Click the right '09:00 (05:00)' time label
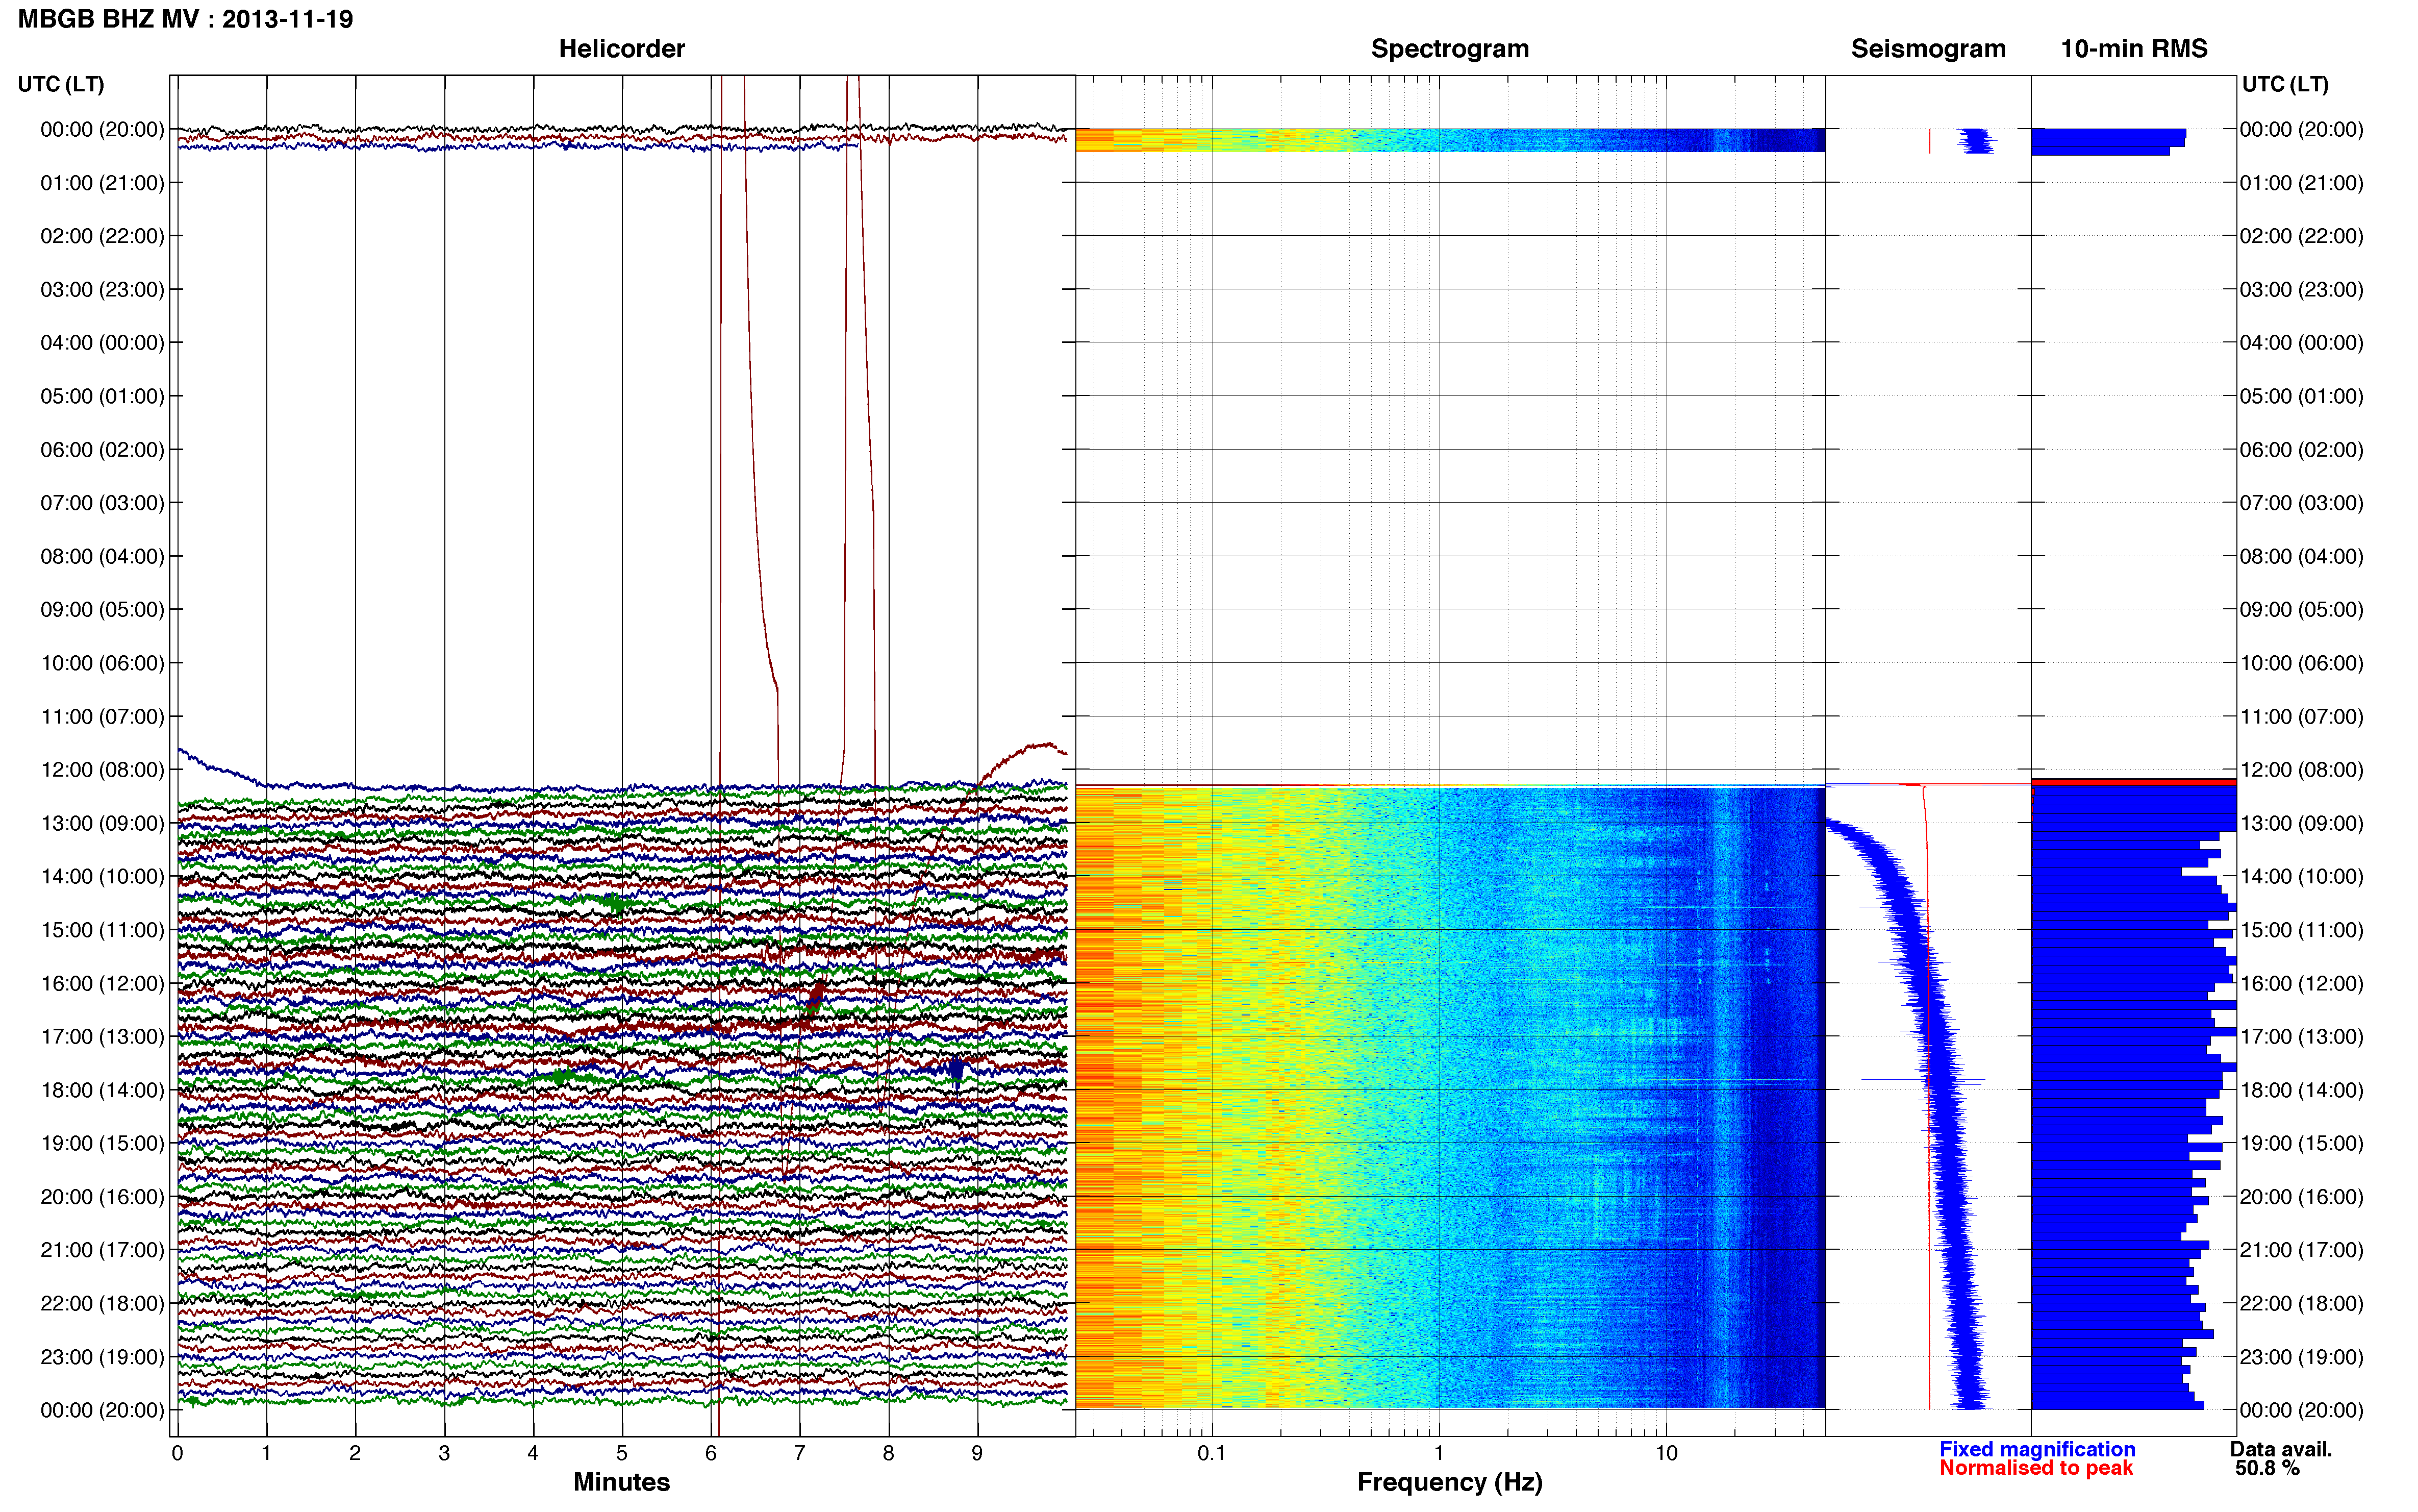Screen dimensions: 2418x1512 (x=2302, y=610)
